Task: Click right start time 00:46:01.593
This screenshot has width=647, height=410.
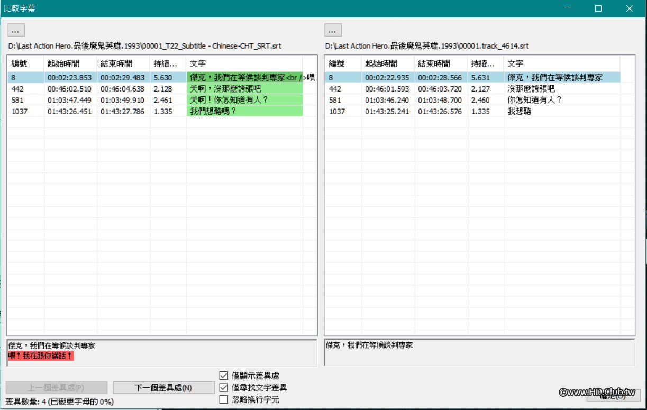Action: [387, 89]
